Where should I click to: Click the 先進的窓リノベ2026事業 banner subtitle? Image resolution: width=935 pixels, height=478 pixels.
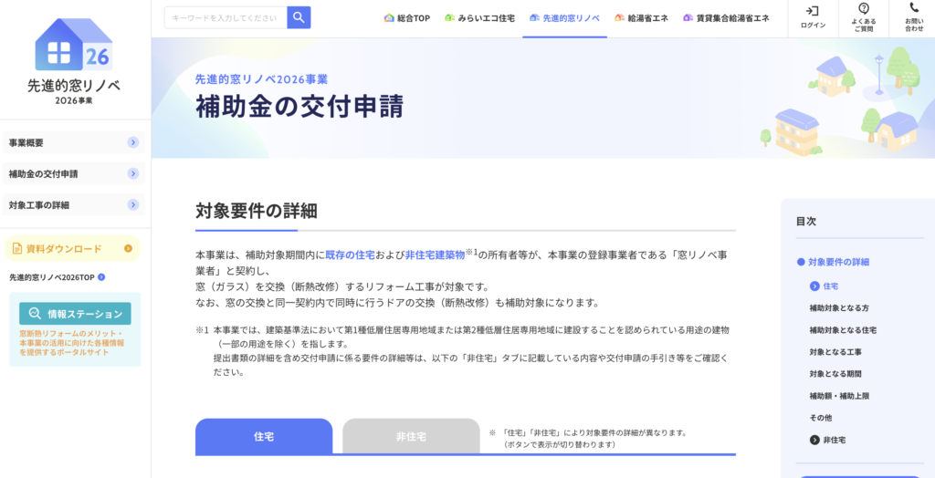(x=261, y=78)
